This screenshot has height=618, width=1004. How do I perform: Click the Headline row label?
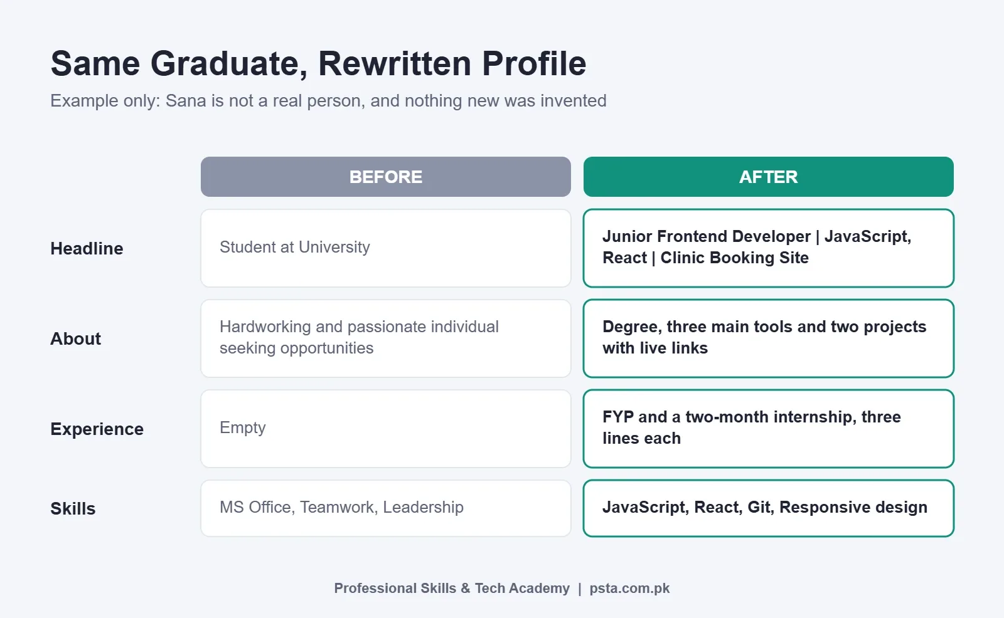point(87,249)
